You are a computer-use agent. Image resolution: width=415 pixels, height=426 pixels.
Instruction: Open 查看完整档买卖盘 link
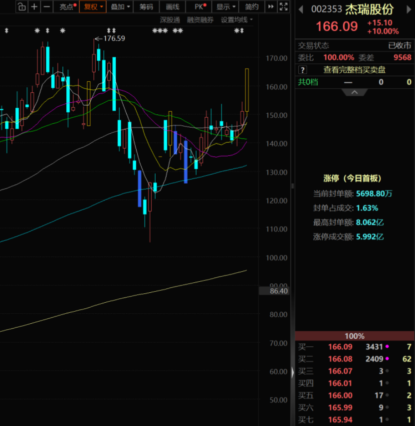point(354,70)
